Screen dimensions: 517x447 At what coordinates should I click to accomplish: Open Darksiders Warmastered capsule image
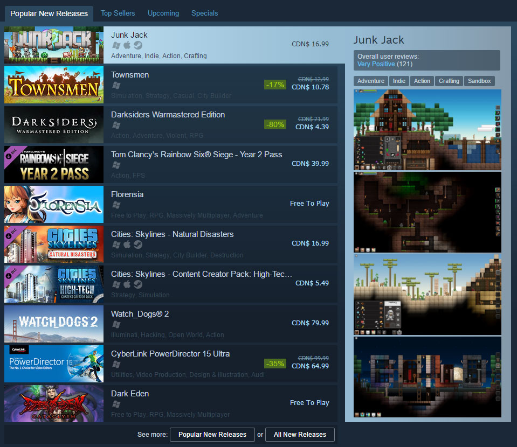pos(54,124)
